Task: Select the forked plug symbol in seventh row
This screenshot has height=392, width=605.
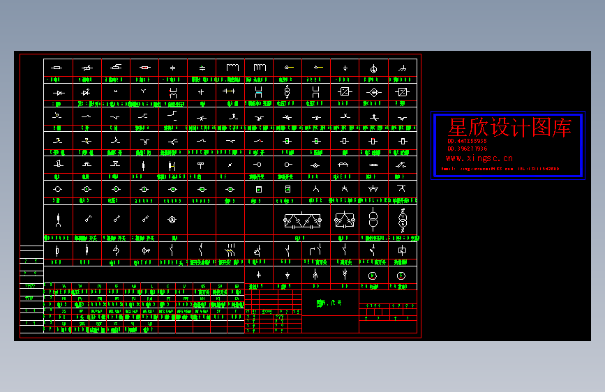Action: [58, 220]
